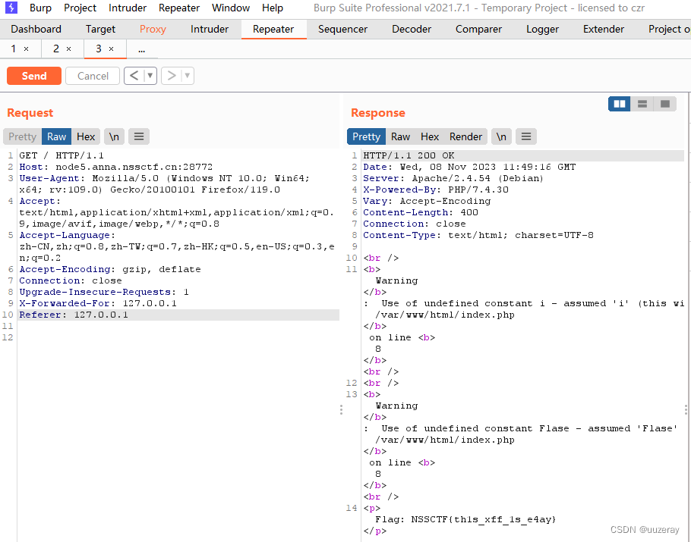The height and width of the screenshot is (542, 691).
Task: Switch to the Intruder tool tab
Action: (x=210, y=29)
